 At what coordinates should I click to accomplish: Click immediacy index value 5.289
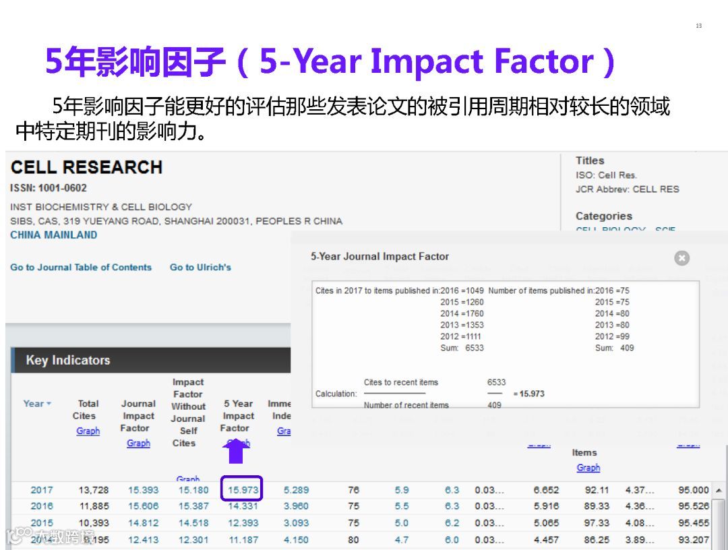[x=296, y=490]
